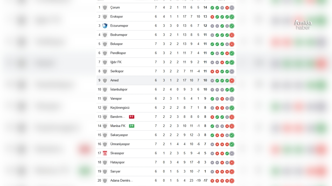Click latest result icon in the Amed row
The height and width of the screenshot is (186, 332).
coord(232,80)
